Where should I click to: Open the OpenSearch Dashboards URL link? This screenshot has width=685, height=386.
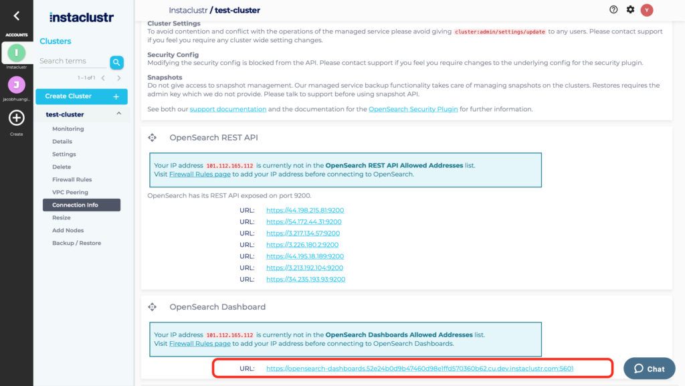pos(419,369)
